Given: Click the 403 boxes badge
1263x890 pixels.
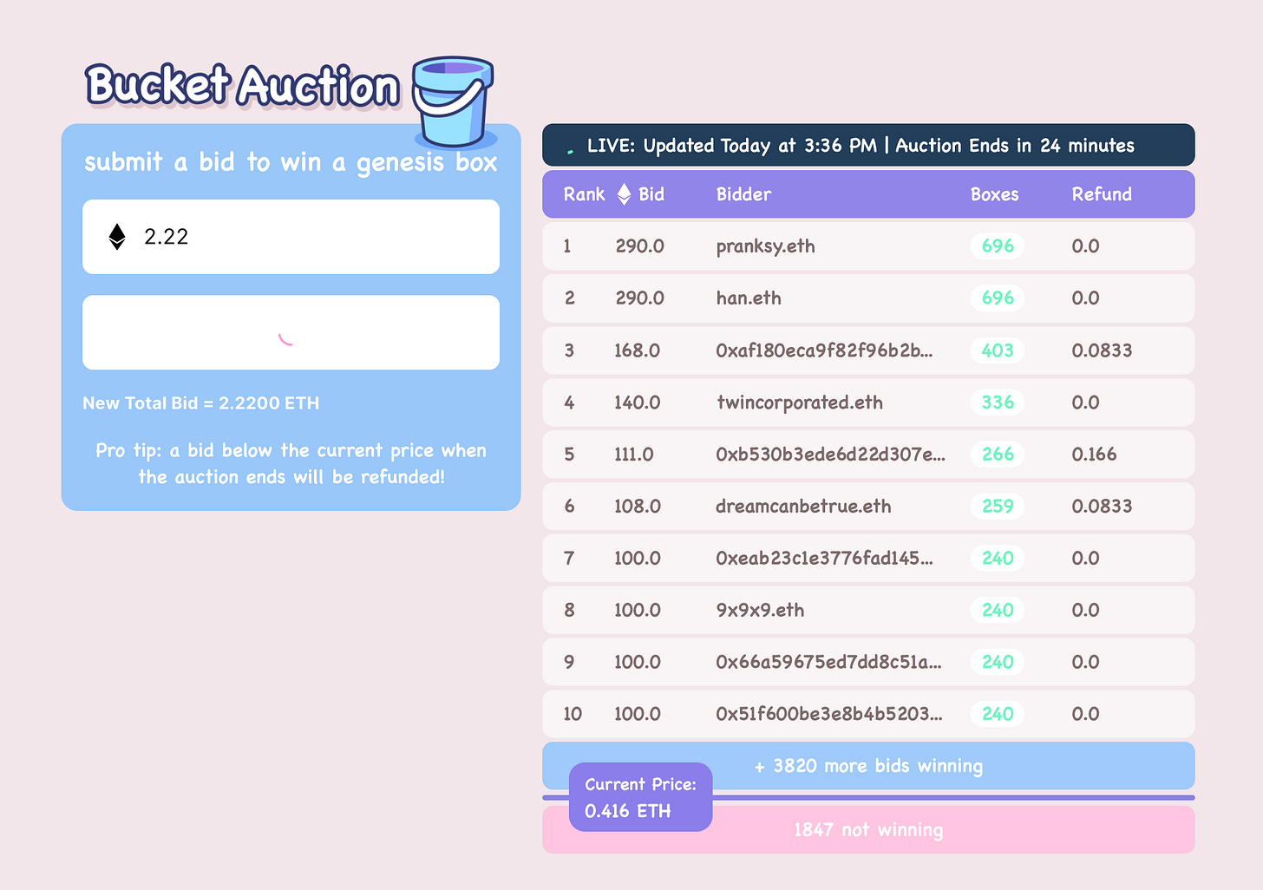Looking at the screenshot, I should 998,350.
